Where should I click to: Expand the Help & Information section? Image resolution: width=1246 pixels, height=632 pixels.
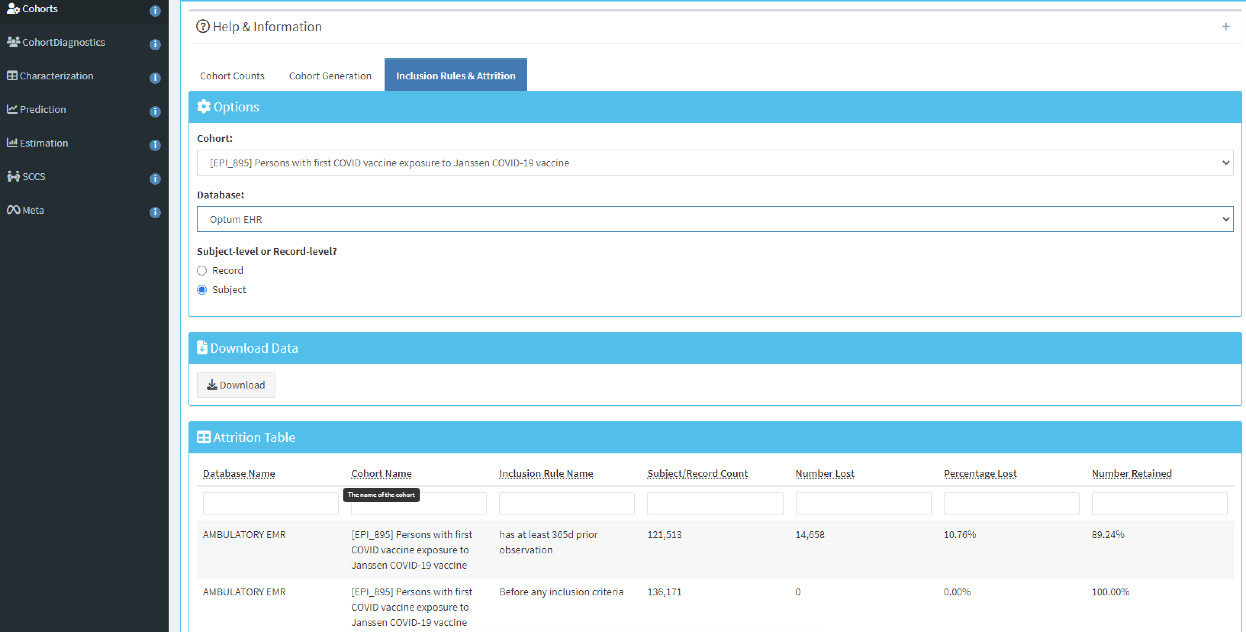tap(1226, 27)
